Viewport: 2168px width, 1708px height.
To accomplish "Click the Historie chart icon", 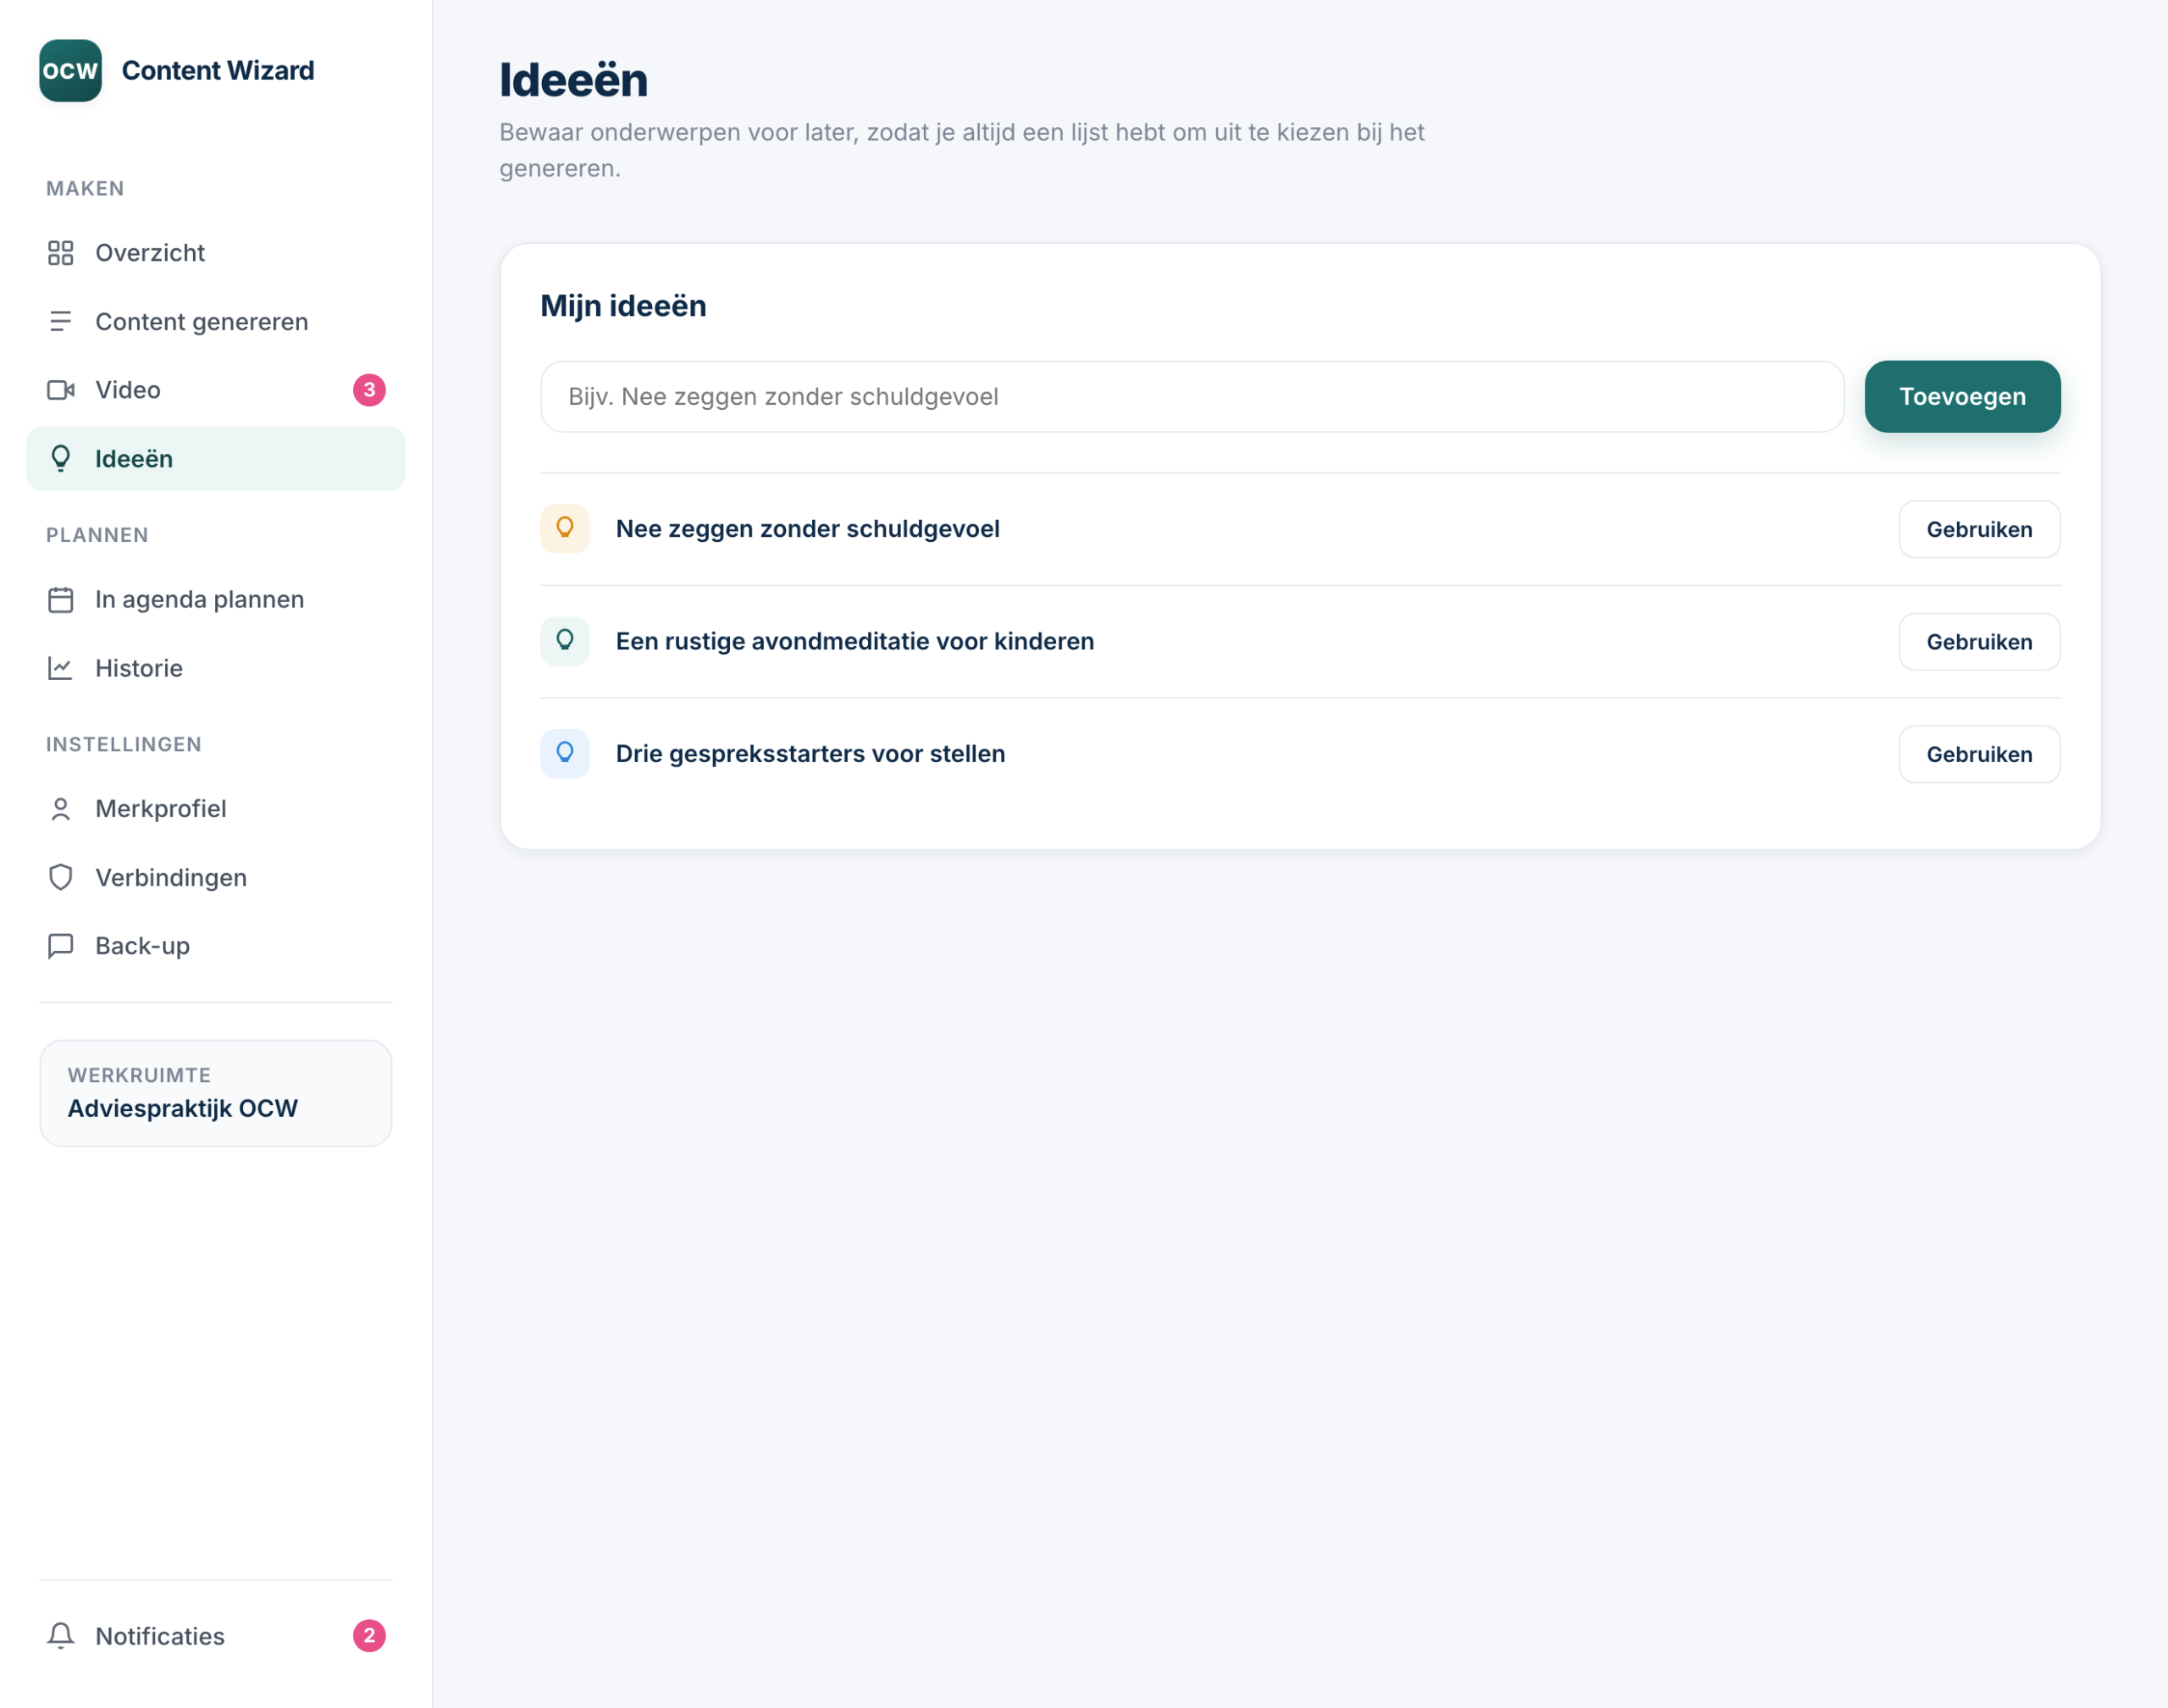I will click(61, 668).
